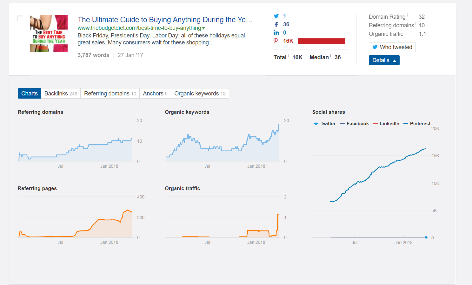Collapse the Details panel
472x285 pixels.
pyautogui.click(x=384, y=60)
